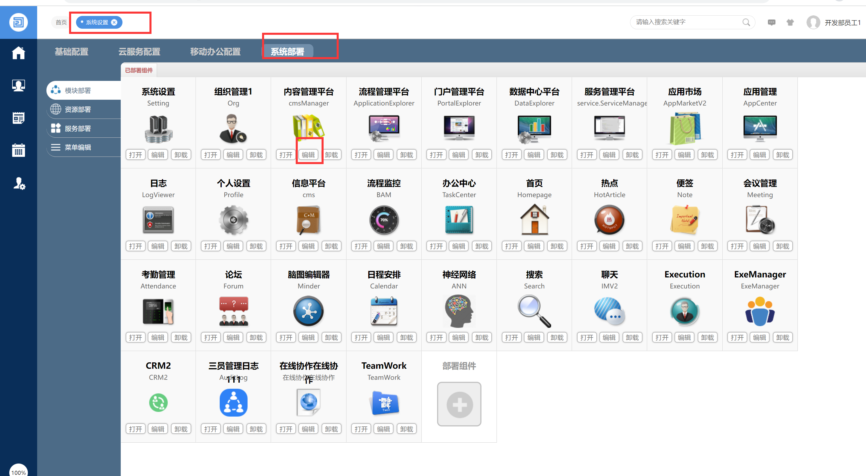The height and width of the screenshot is (476, 866).
Task: Click the 脑图编辑器 Minder icon
Action: [308, 311]
